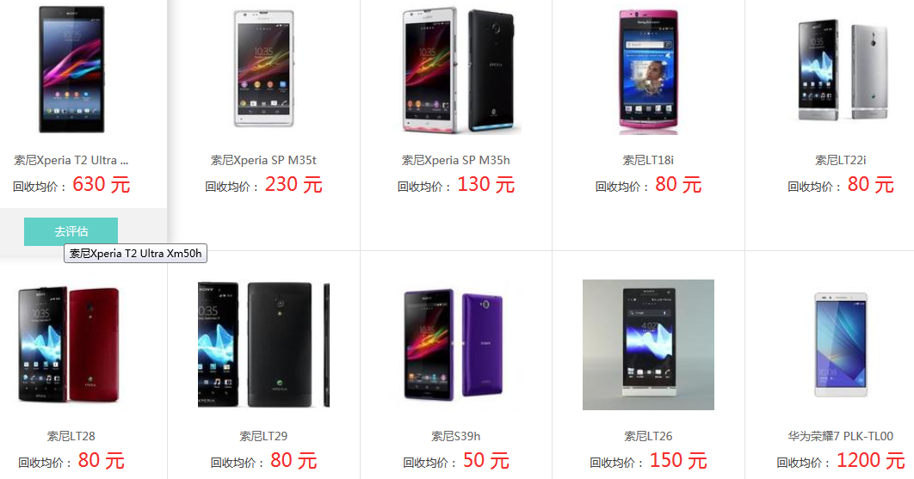Click the 索尼LT18i product name
The image size is (914, 479).
pos(648,160)
